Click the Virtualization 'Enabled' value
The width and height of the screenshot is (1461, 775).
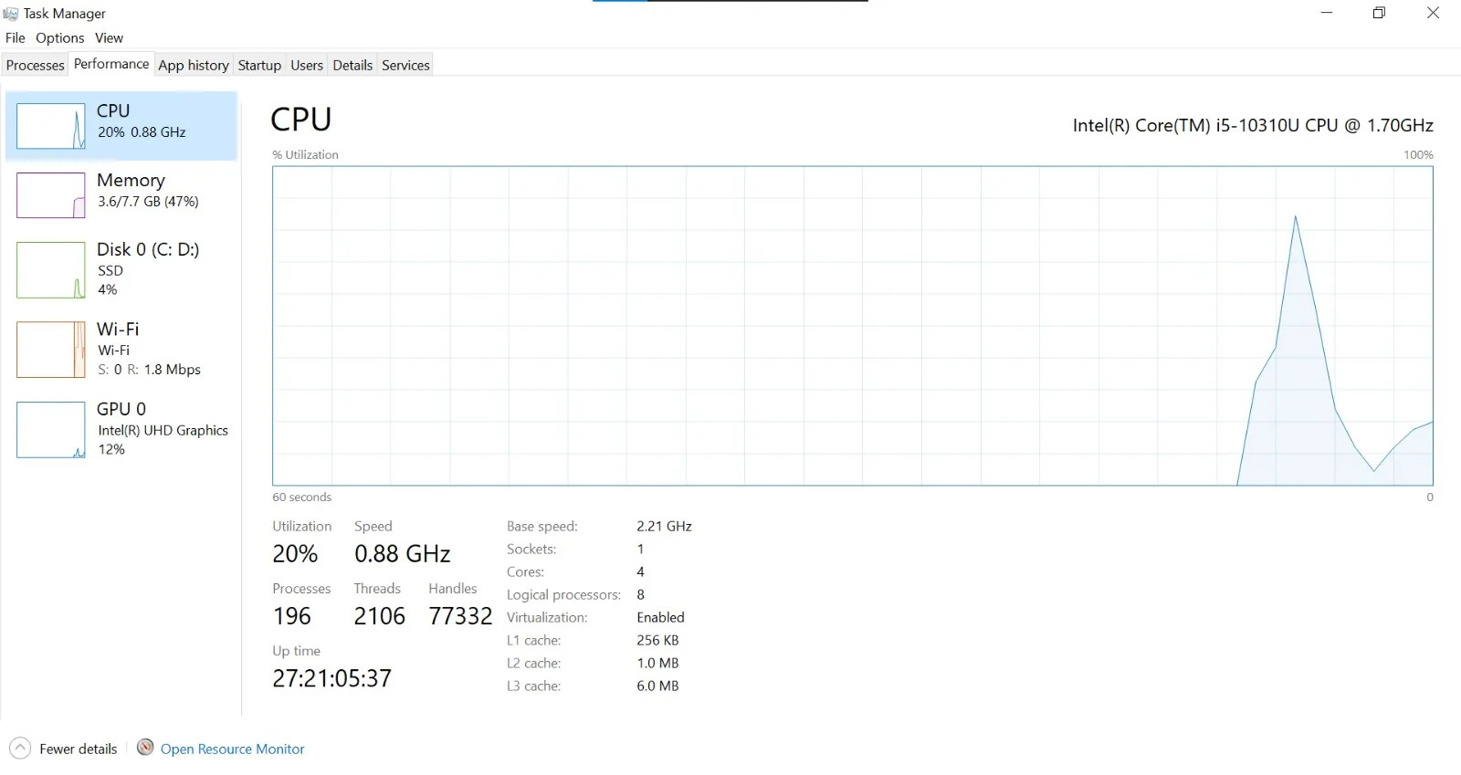[660, 617]
